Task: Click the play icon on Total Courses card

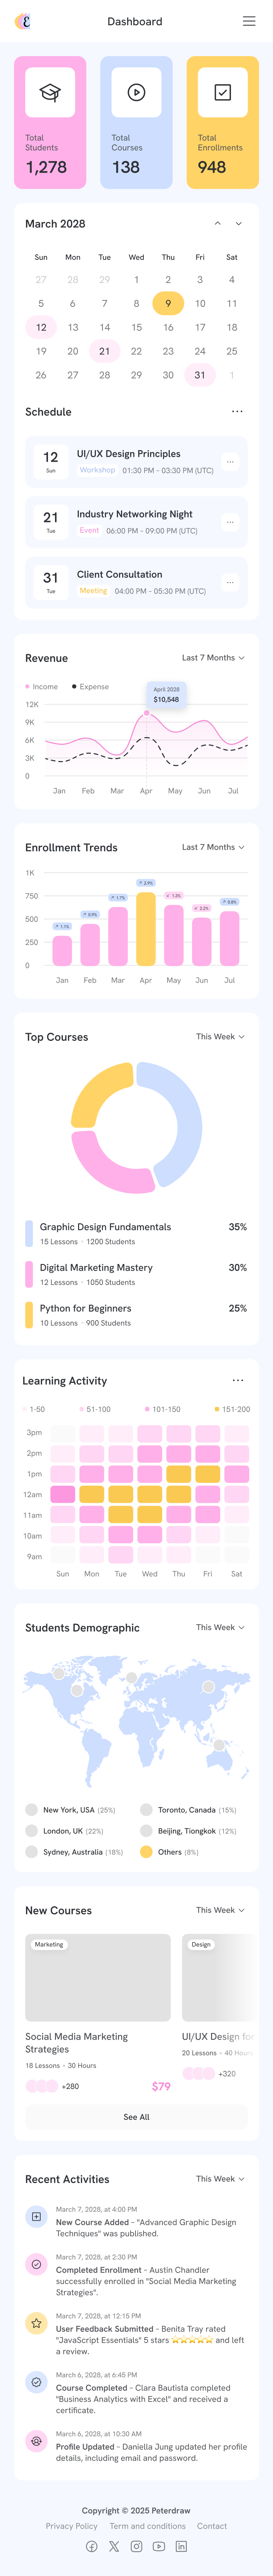Action: (136, 93)
